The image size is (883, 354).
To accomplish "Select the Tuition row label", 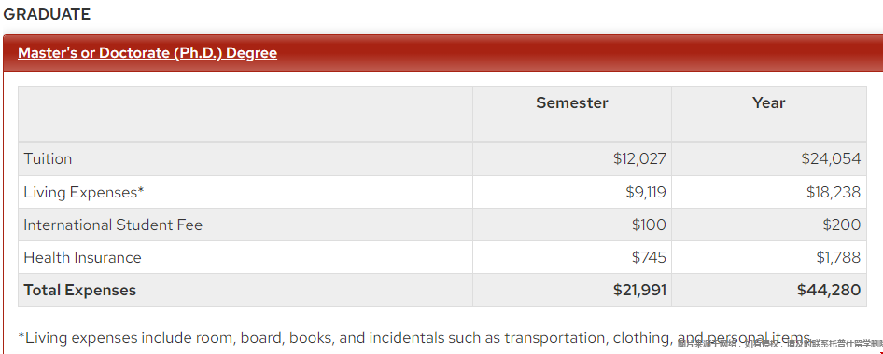I will (48, 158).
